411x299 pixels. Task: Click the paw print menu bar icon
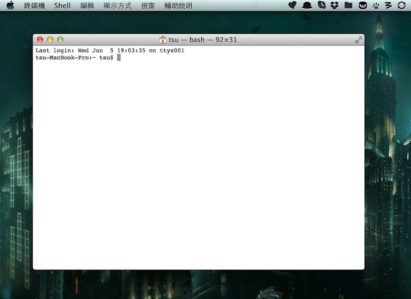[x=376, y=6]
